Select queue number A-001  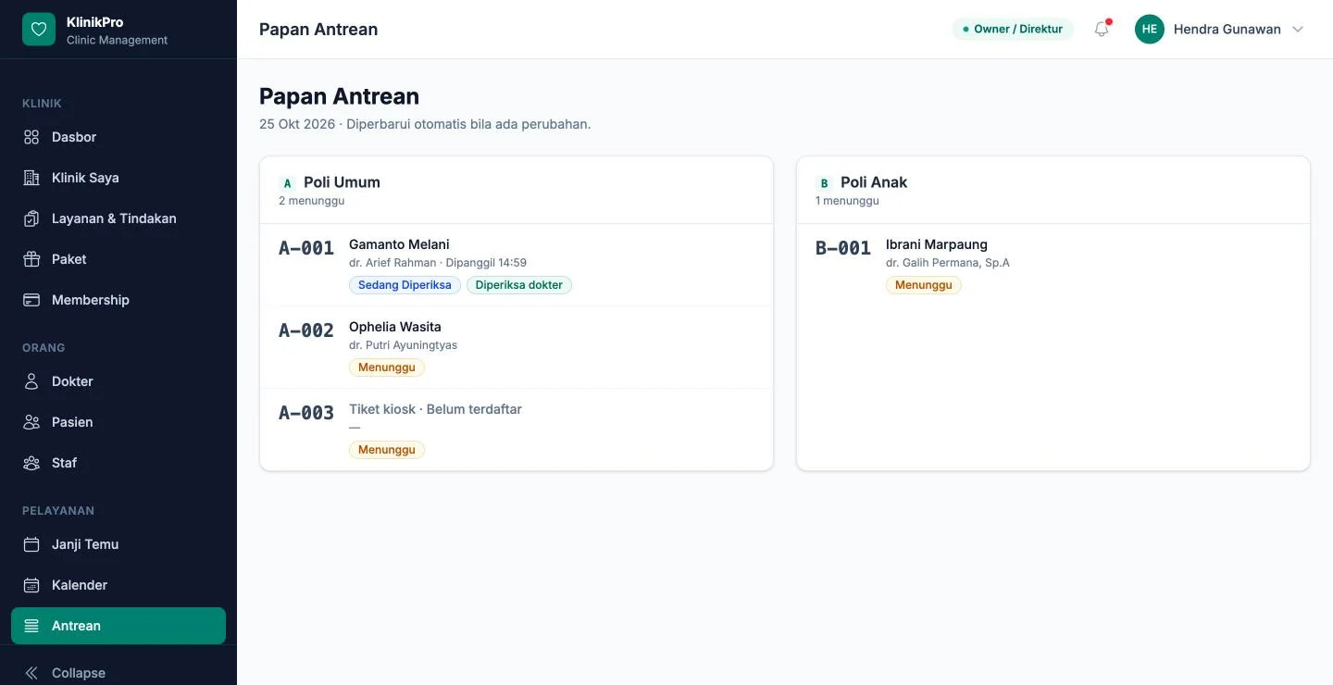pyautogui.click(x=306, y=248)
